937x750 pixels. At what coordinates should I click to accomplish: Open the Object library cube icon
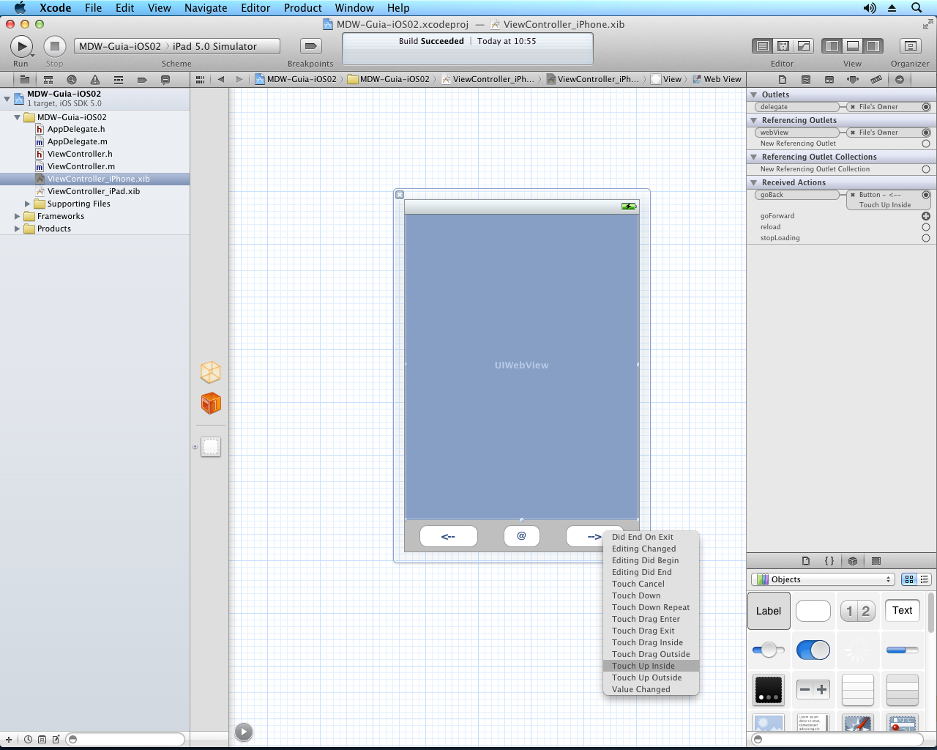coord(853,561)
